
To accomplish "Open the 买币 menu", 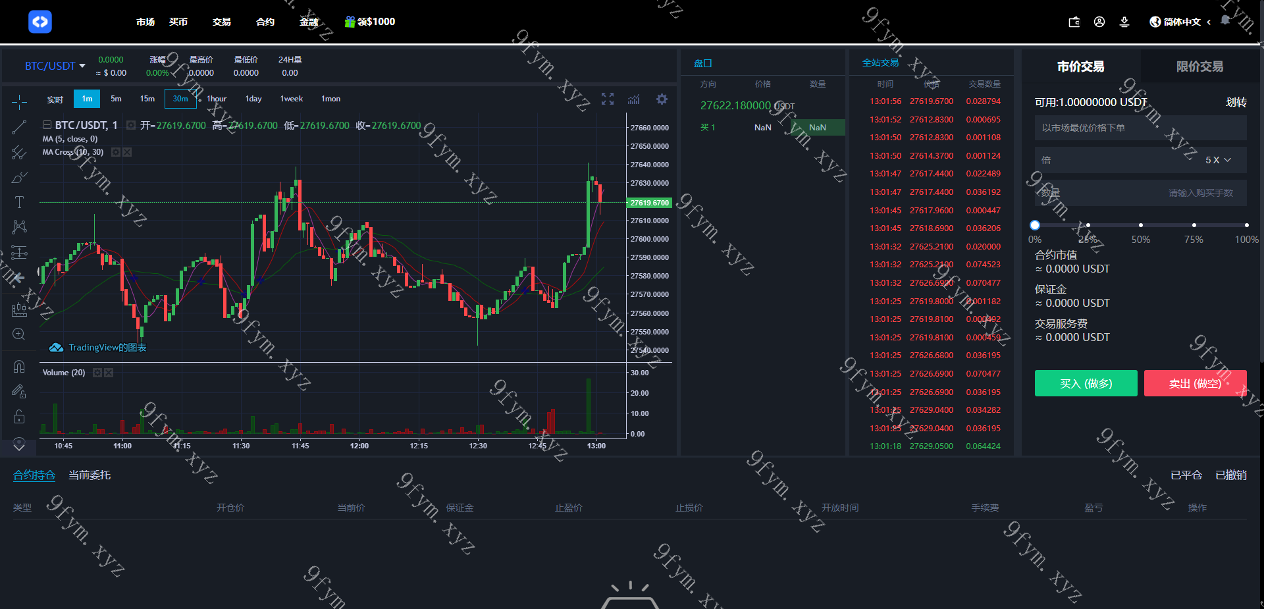I will (178, 22).
